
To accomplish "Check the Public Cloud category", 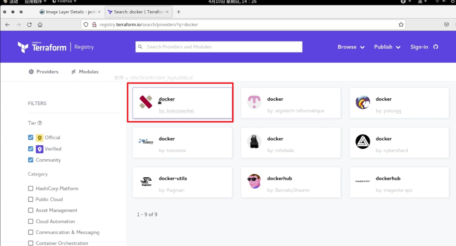I will (x=31, y=200).
